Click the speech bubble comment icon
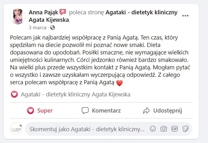 [85, 110]
